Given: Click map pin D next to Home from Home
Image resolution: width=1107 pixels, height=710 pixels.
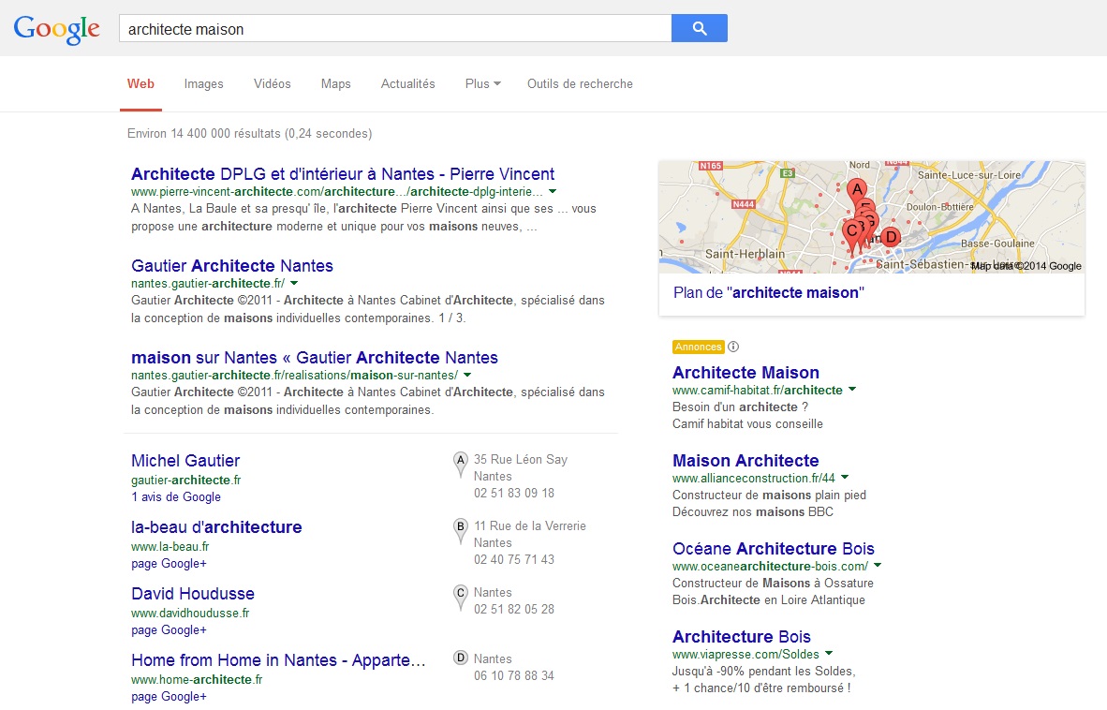Looking at the screenshot, I should pos(460,658).
